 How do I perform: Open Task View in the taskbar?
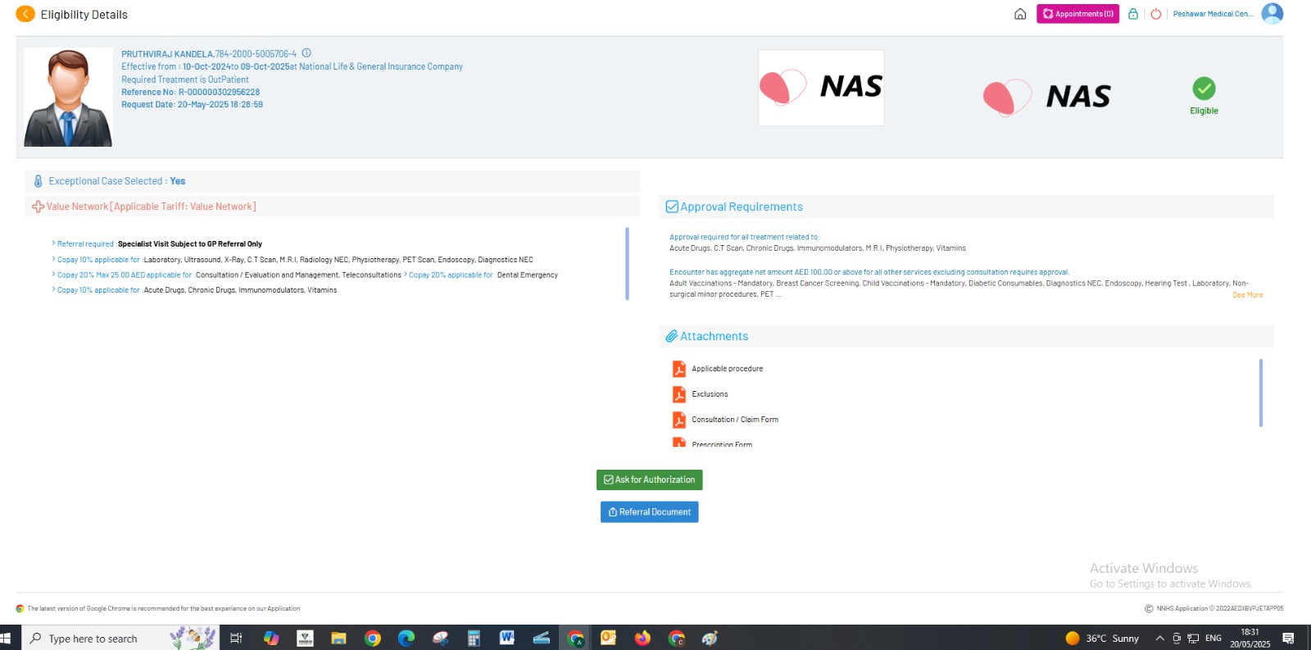236,638
